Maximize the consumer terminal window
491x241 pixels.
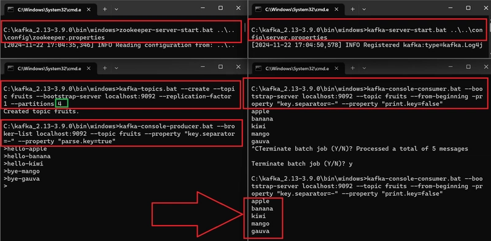pos(468,67)
